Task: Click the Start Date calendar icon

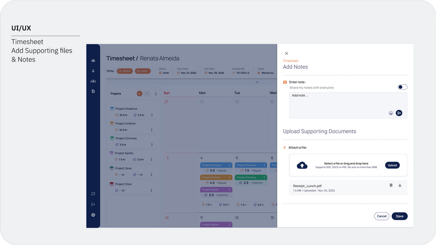Action: pyautogui.click(x=179, y=73)
